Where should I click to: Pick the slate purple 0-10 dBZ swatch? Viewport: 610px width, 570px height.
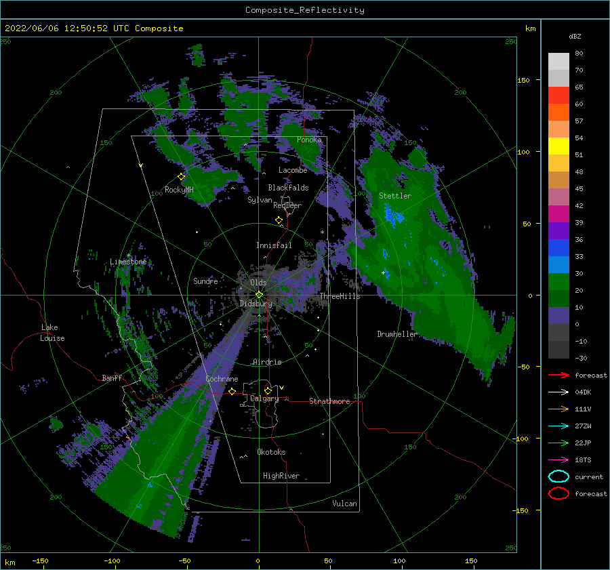558,316
